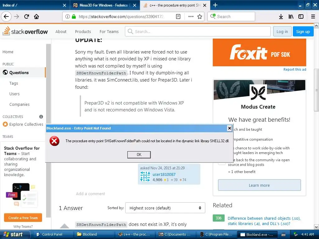Open related question about shared objects
Screen dimensions: 319x239
(264, 221)
